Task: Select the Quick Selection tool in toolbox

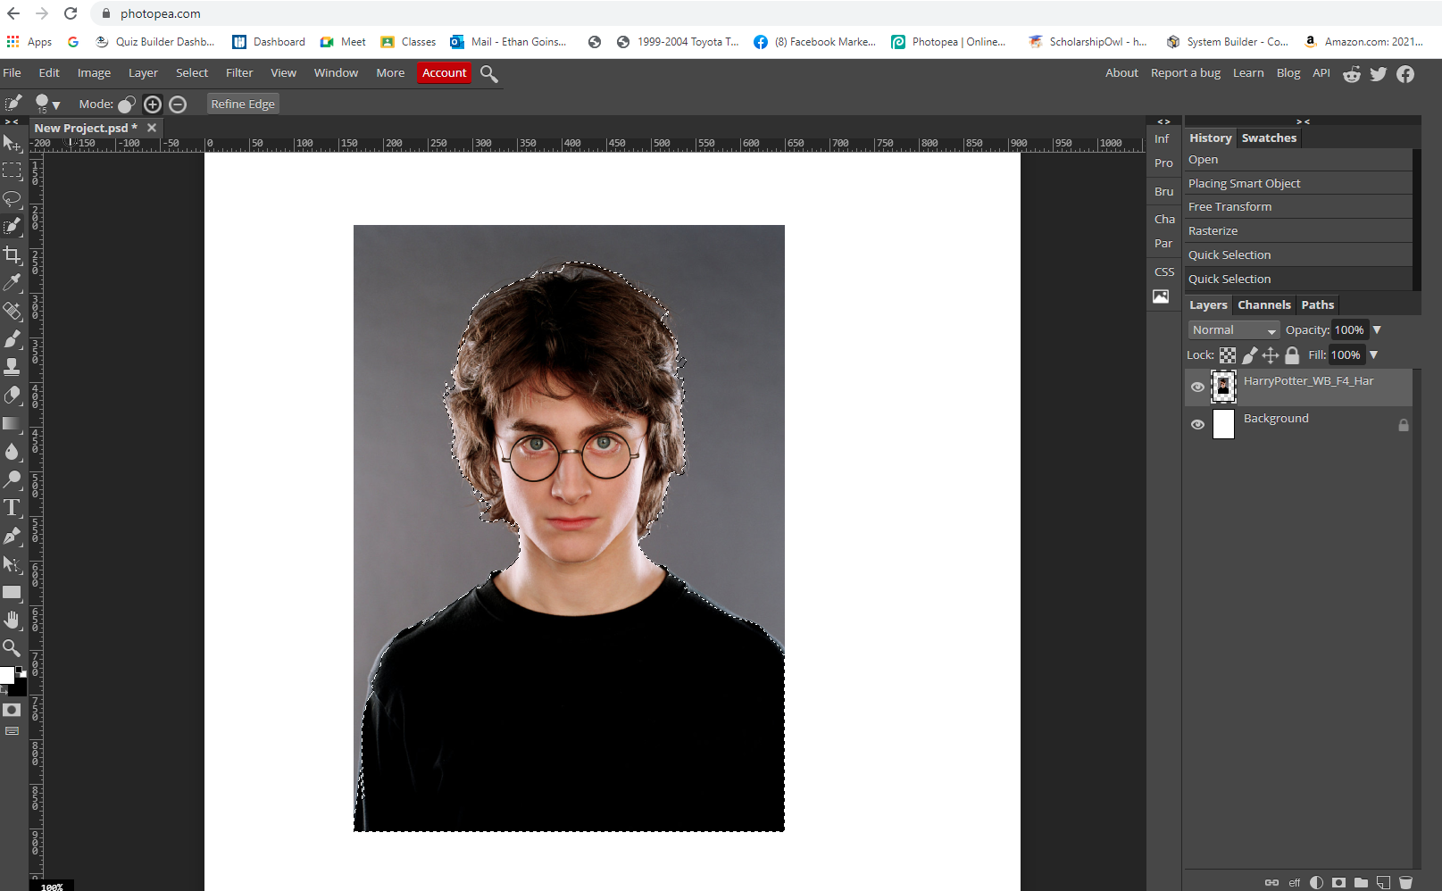Action: (x=12, y=227)
